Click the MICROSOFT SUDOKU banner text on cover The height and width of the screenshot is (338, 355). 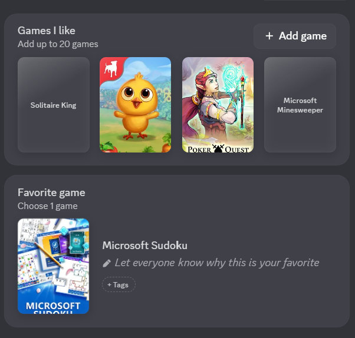[x=53, y=307]
